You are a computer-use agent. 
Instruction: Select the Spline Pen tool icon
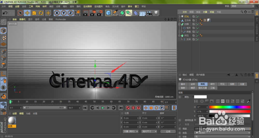click(115, 13)
